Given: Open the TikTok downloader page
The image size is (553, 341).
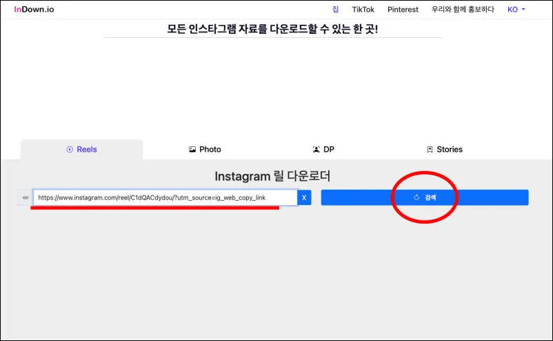Looking at the screenshot, I should (363, 10).
